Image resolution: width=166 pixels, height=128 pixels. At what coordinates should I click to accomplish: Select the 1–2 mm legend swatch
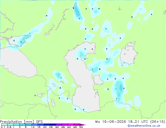pyautogui.click(x=16, y=125)
